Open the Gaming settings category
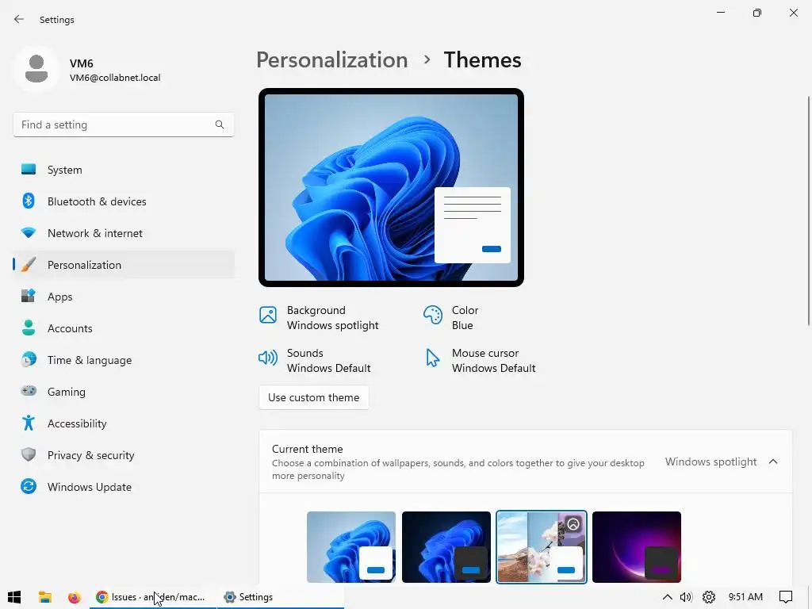812x609 pixels. (123, 392)
